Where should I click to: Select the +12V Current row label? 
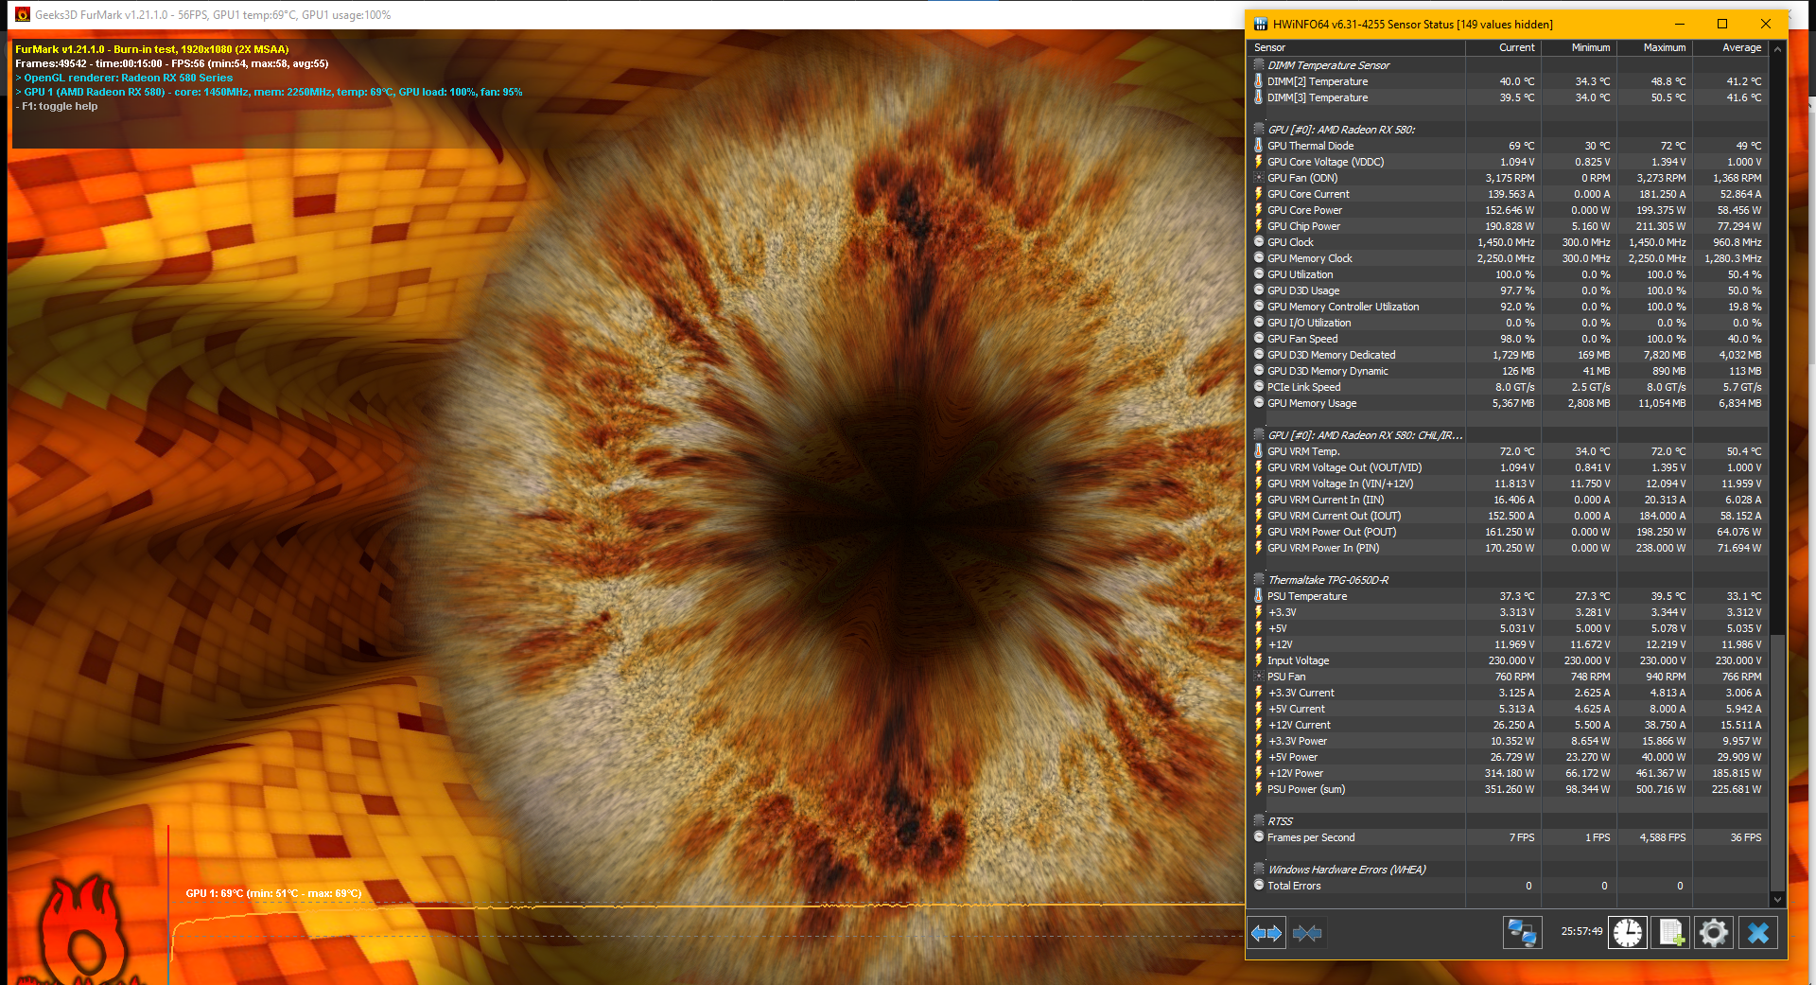tap(1299, 725)
